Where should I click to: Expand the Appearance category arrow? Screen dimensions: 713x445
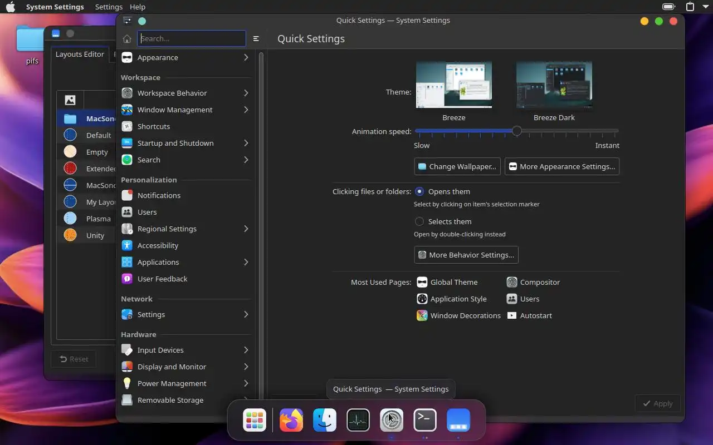point(246,57)
